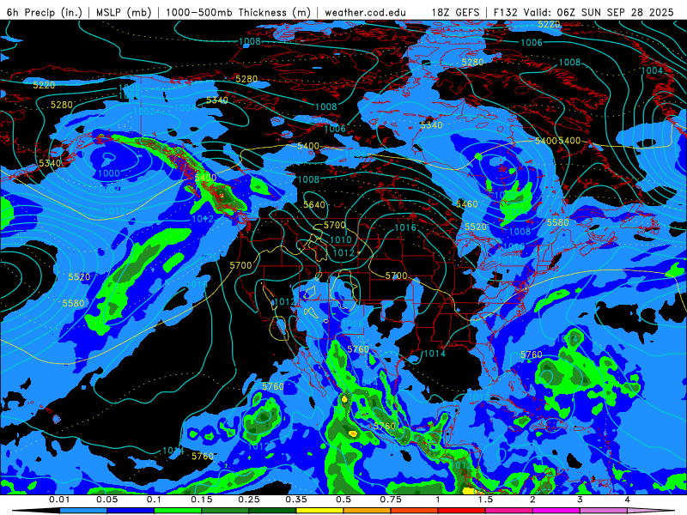Image resolution: width=687 pixels, height=515 pixels.
Task: Click the 0.5 value on the precipitation scale
Action: (x=343, y=500)
